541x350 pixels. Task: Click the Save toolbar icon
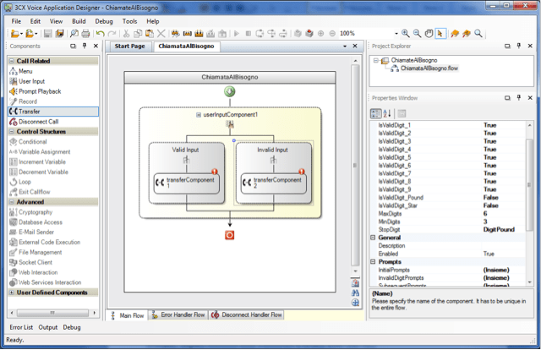coord(47,33)
